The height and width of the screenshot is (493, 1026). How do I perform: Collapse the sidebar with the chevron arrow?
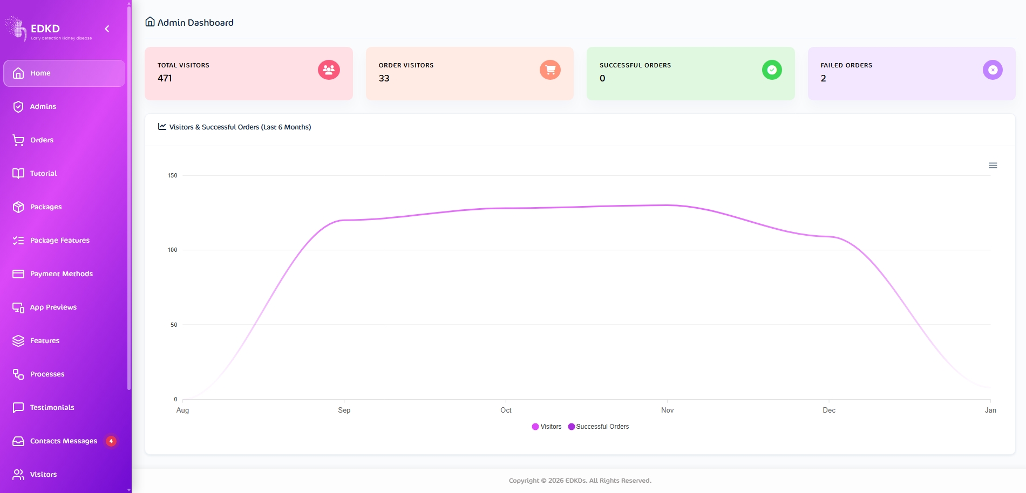107,29
